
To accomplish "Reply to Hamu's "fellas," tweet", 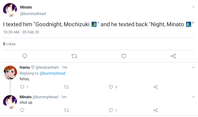I will click(x=22, y=87).
